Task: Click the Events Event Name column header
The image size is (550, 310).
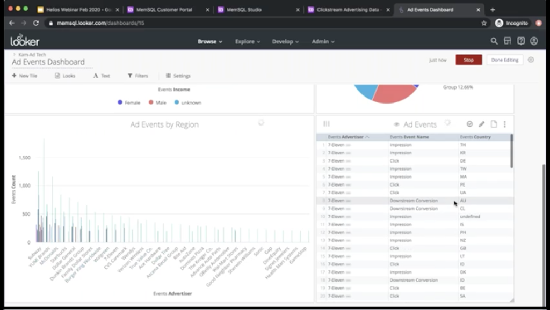Action: (x=409, y=137)
